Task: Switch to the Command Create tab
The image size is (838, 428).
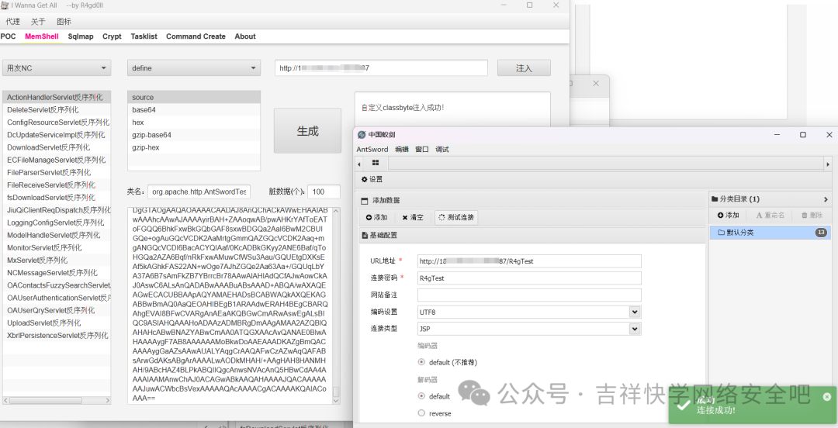Action: 196,36
